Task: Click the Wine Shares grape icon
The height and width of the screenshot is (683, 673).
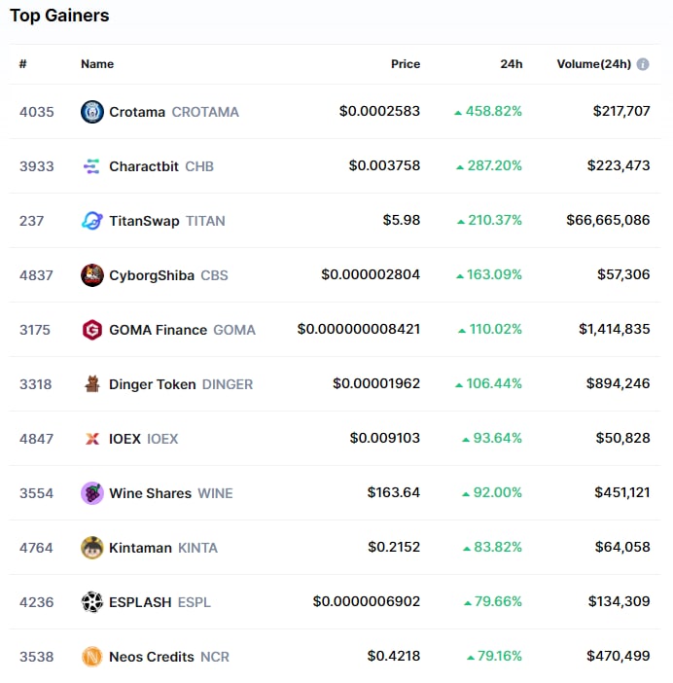Action: pos(91,493)
